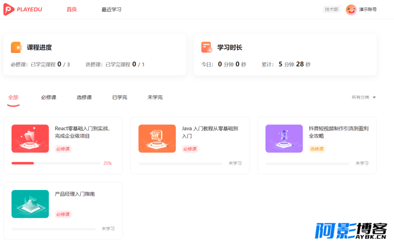
Task: Switch to the 必修课 tab
Action: pos(49,97)
